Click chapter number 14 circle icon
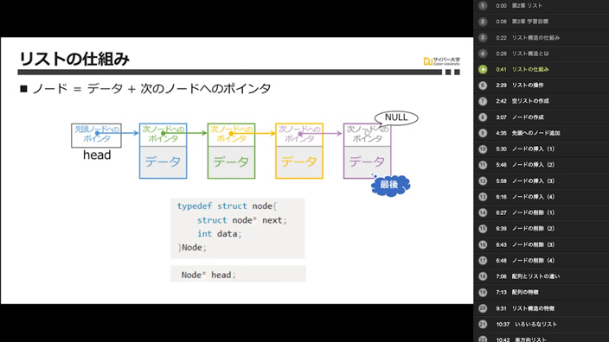609x342 pixels. [483, 212]
